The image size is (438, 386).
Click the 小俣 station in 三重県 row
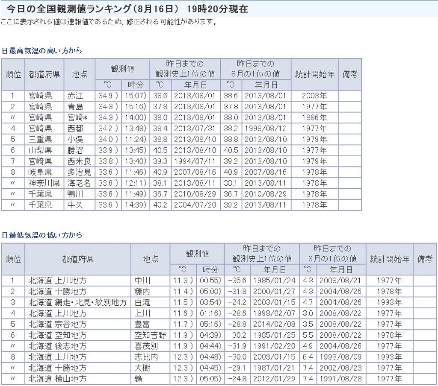click(76, 140)
